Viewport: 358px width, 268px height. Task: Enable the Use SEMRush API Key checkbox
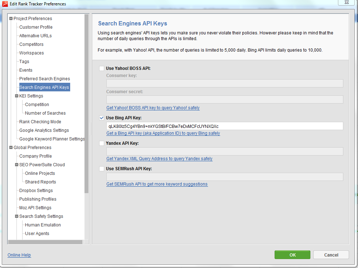pyautogui.click(x=102, y=169)
